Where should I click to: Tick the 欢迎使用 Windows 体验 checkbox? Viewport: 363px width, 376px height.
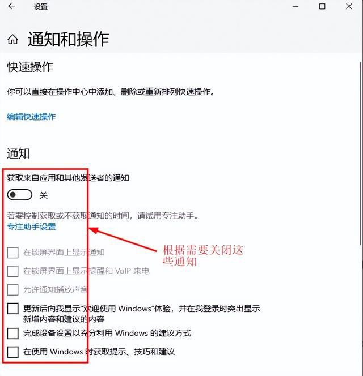click(x=12, y=309)
